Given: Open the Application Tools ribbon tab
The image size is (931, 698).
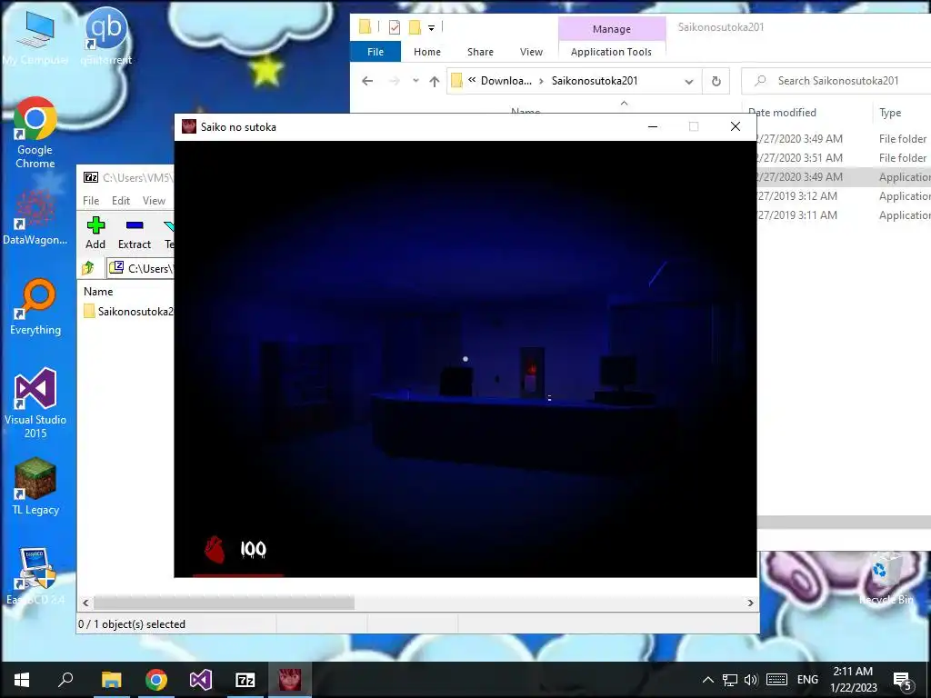Looking at the screenshot, I should [611, 52].
